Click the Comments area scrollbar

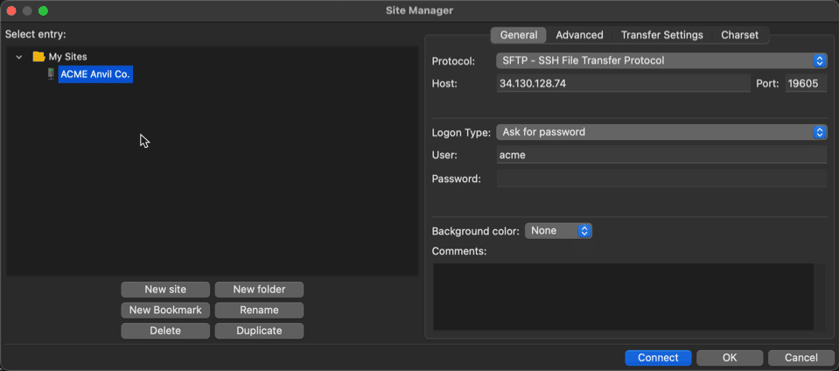821,297
